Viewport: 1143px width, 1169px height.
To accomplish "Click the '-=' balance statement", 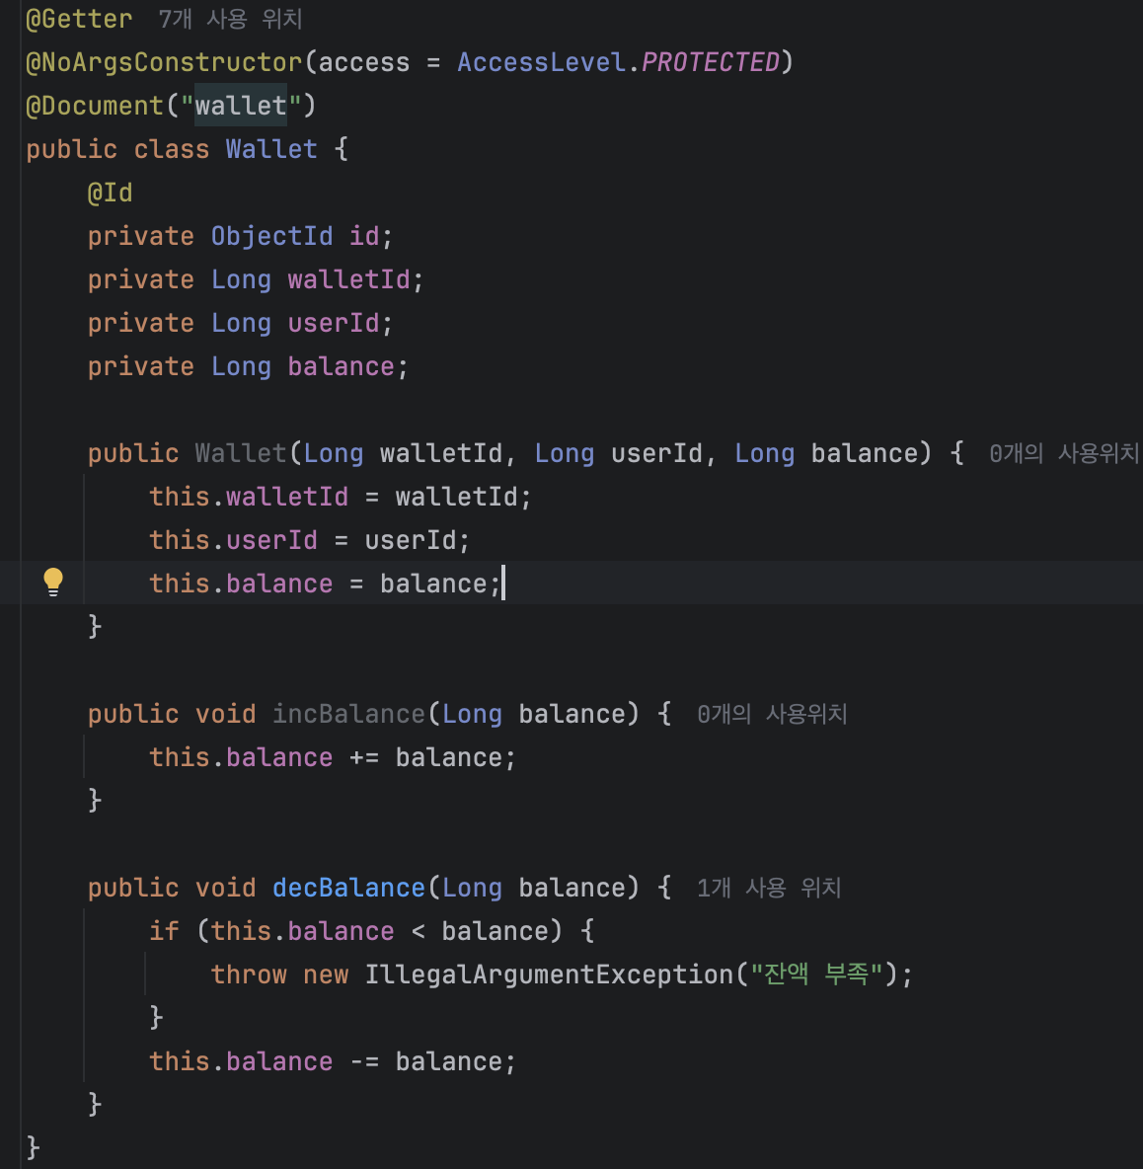I will pyautogui.click(x=333, y=1061).
